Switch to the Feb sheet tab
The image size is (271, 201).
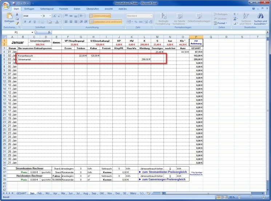point(40,193)
